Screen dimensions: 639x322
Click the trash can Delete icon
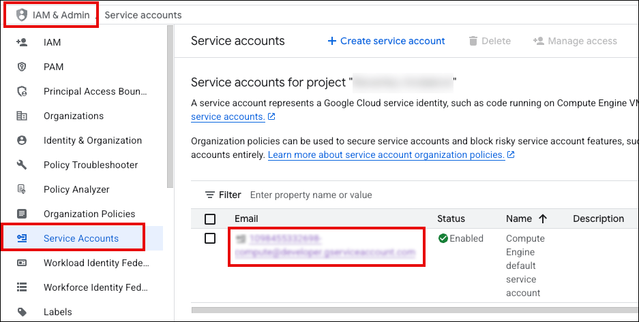click(473, 41)
